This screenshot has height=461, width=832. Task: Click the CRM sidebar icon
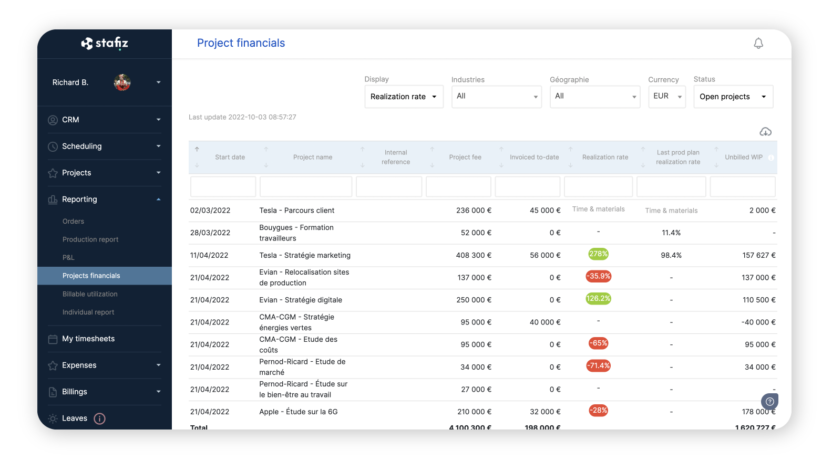pos(53,120)
